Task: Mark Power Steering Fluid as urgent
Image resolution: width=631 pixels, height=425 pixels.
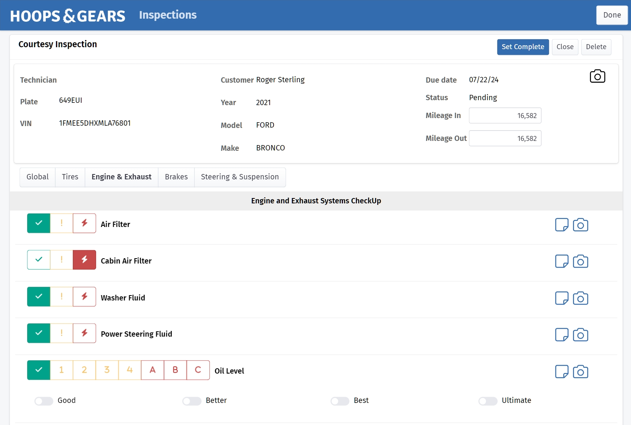Action: [x=84, y=333]
